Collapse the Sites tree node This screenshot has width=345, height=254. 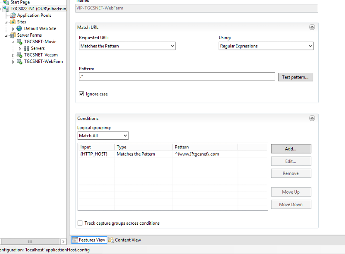click(6, 22)
